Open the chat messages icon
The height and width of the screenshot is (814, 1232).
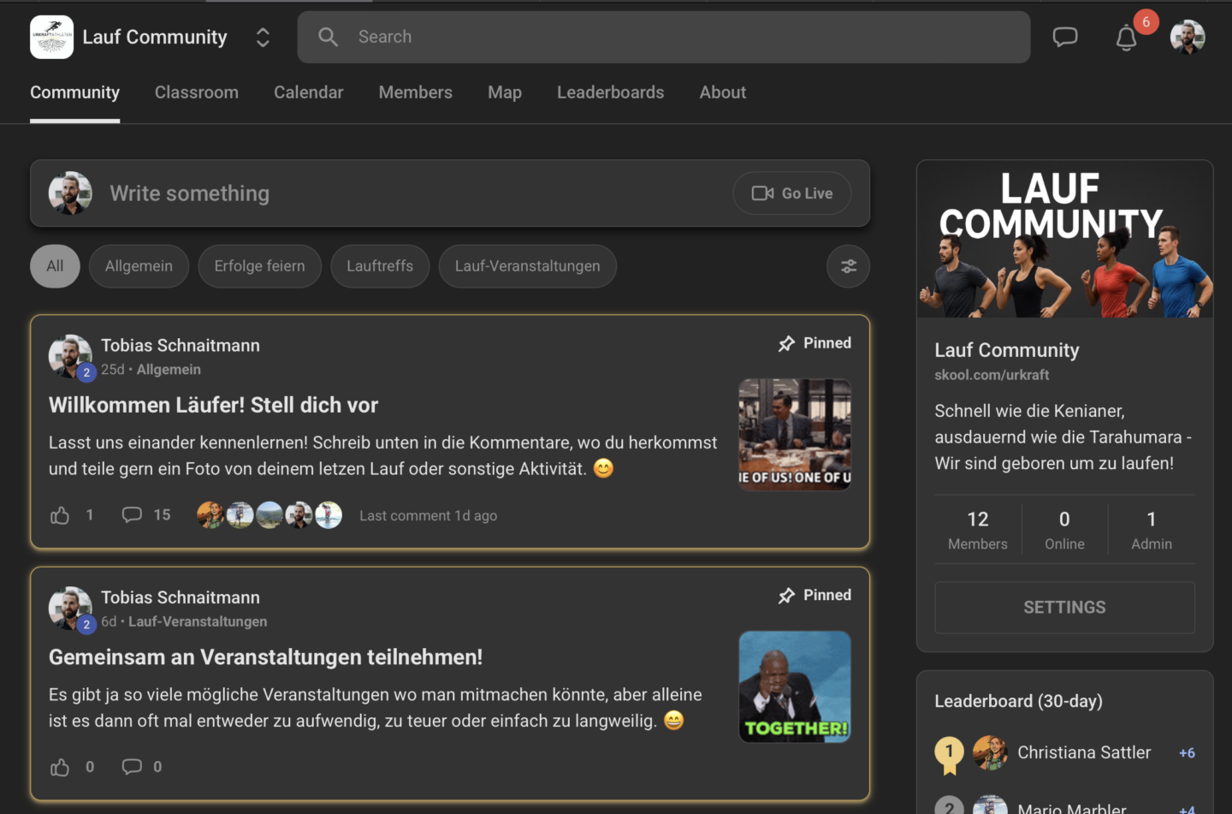1064,37
